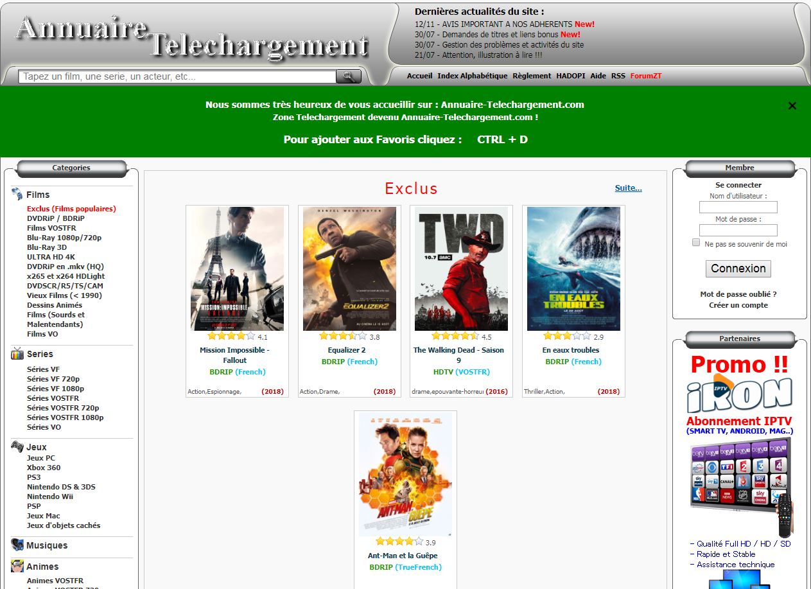Select Nintendo DS & 3DS category
This screenshot has height=589, width=811.
(x=61, y=487)
